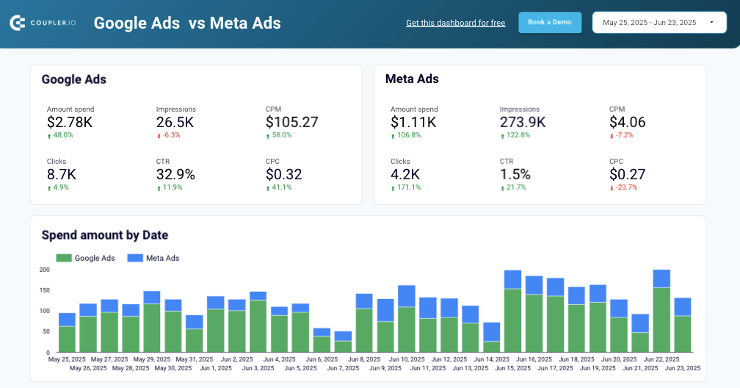The height and width of the screenshot is (388, 740).
Task: Toggle the Google Ads green legend swatch
Action: [x=64, y=258]
